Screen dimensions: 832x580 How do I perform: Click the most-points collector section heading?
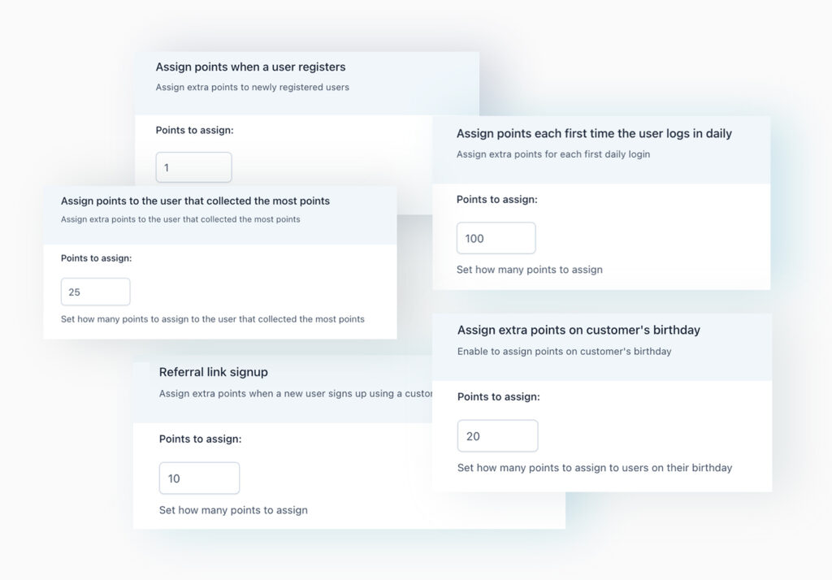click(195, 201)
